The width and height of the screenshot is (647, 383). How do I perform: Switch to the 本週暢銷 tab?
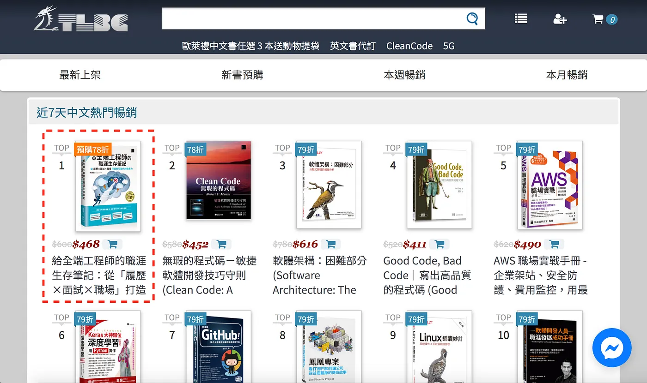coord(404,75)
